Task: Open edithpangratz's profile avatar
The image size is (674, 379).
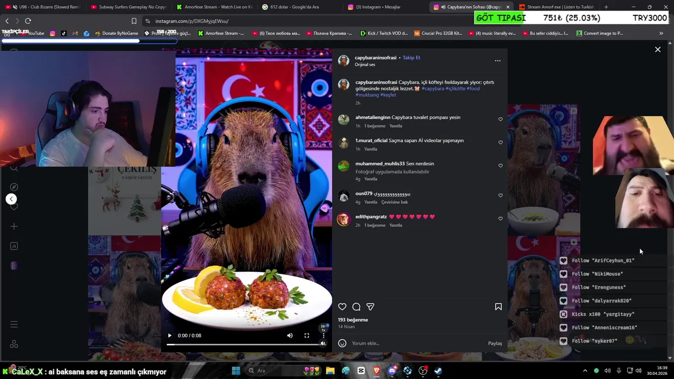Action: (x=343, y=220)
